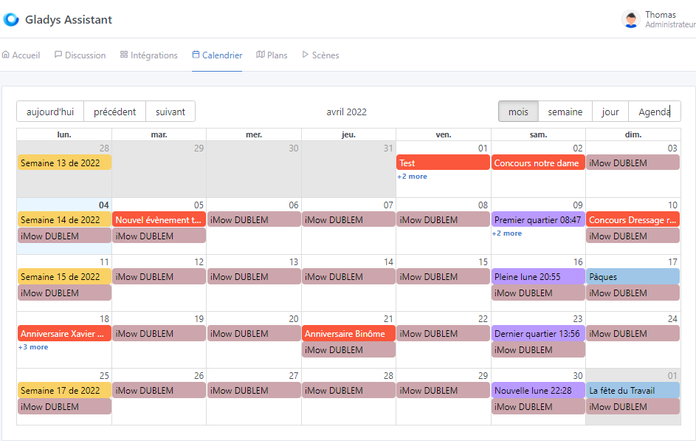
Task: Open iMow DUBLEM event on April 21
Action: 348,349
